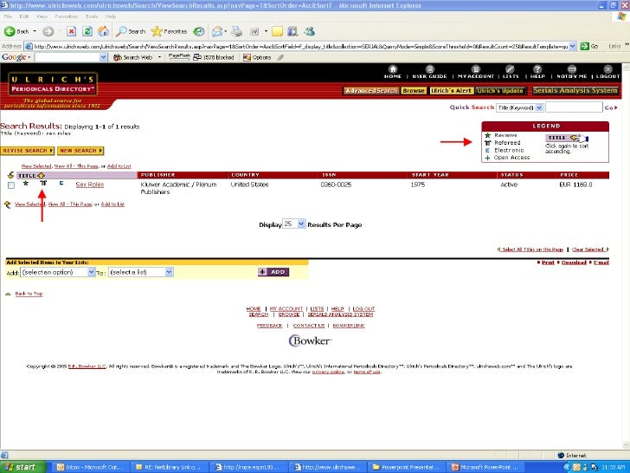Click the Browse tab button

pos(414,90)
